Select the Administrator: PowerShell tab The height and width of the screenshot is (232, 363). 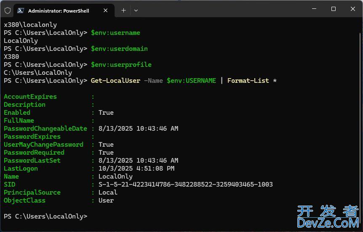point(59,11)
